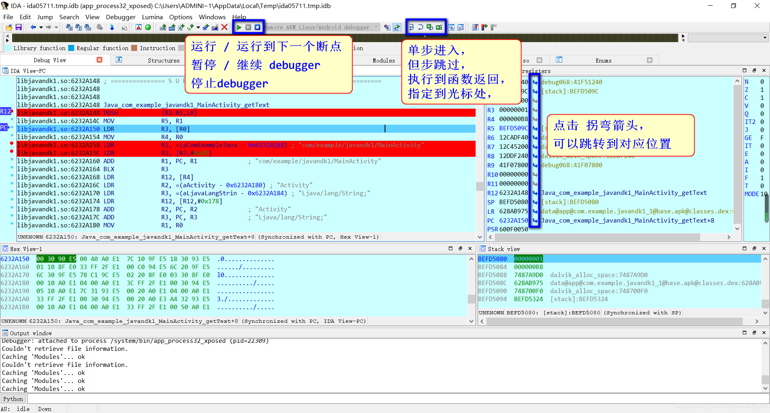This screenshot has height=413, width=770.
Task: Click the red warning triangle toolbar icon
Action: [138, 27]
